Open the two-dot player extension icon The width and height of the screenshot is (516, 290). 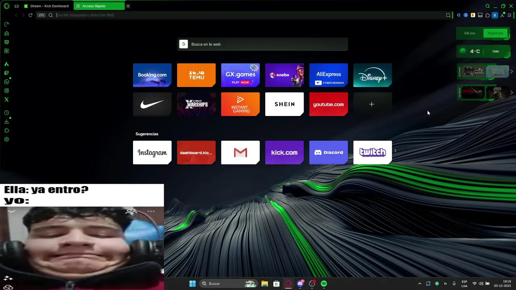(480, 15)
